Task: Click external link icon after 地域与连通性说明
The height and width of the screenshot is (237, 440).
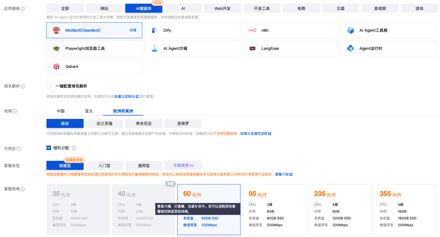Action: point(270,134)
